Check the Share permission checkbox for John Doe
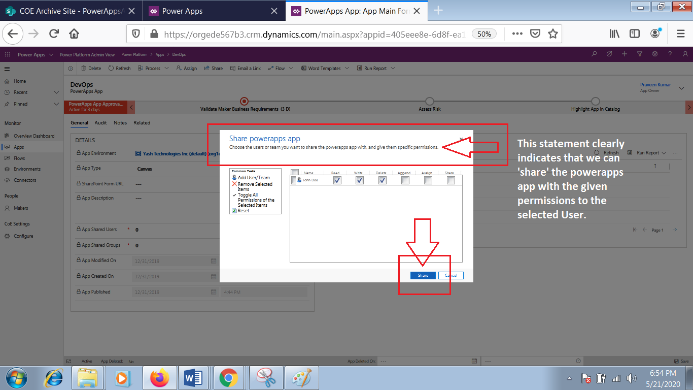 450,180
